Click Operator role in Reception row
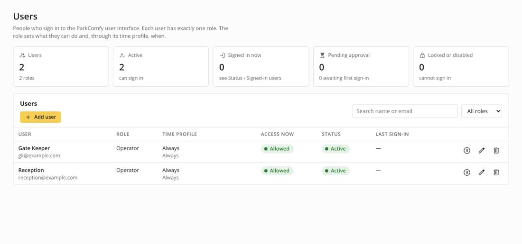This screenshot has height=244, width=522. 128,170
